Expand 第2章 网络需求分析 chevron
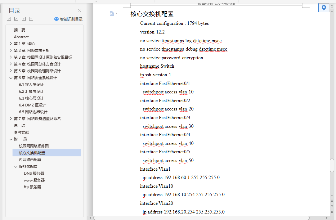 (x=11, y=50)
